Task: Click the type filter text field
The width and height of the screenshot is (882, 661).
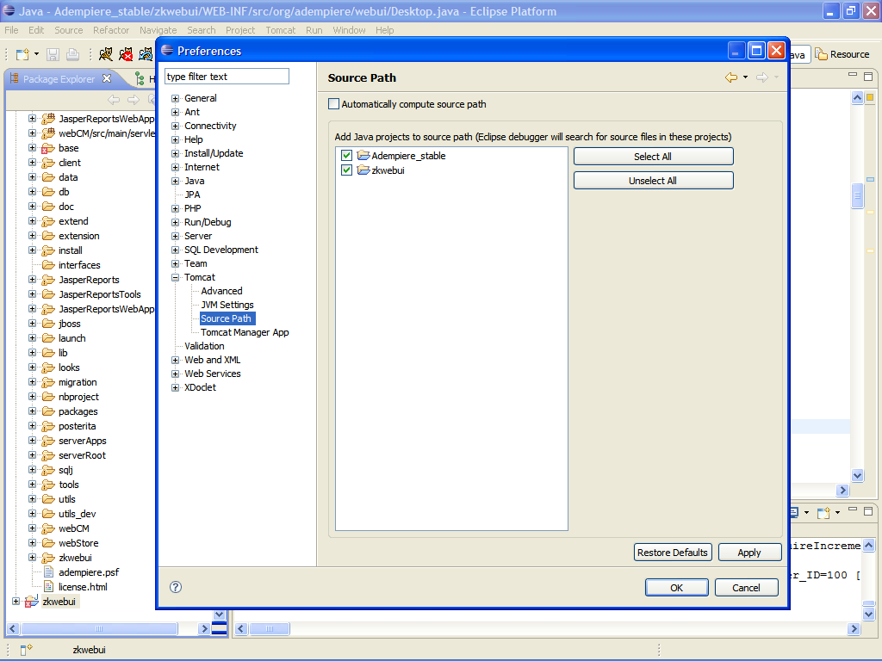Action: pyautogui.click(x=227, y=77)
